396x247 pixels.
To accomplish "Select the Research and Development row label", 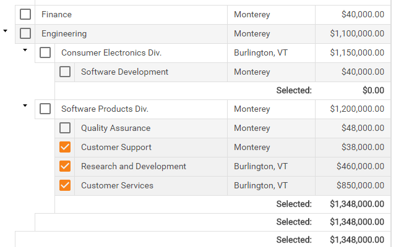I will tap(134, 166).
